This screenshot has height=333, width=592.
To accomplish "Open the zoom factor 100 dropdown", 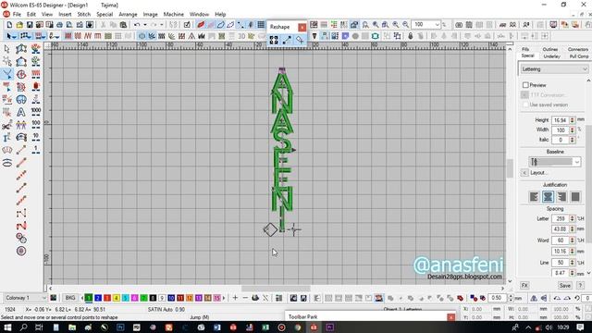I will [438, 25].
